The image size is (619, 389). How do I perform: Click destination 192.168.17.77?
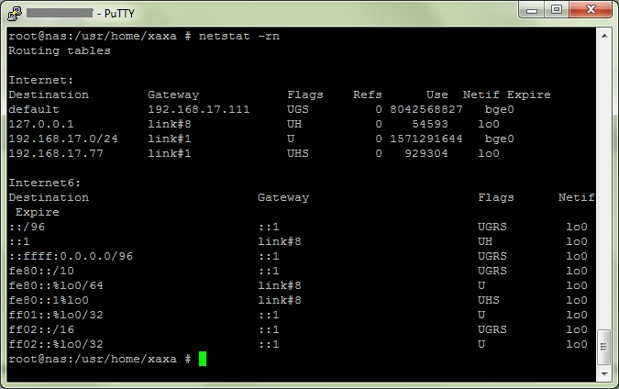56,153
